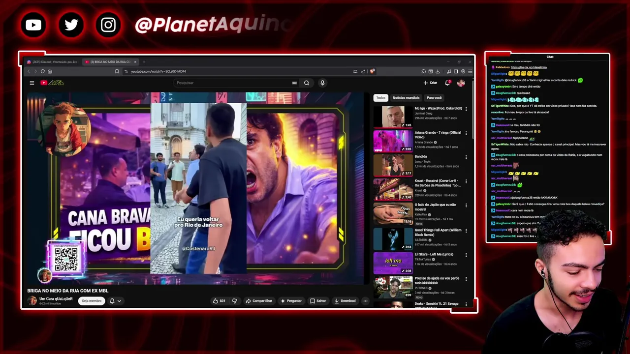Click the BRIGA NO MEIO DA RUA COM EX MBL title
Screen dimensions: 630x354
click(x=68, y=291)
